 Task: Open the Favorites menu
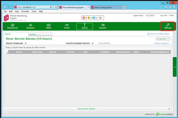click(x=25, y=11)
